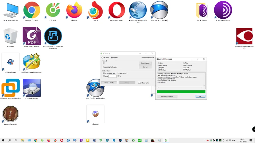Open the FlashPeak Slimjet desktop shortcut

138,12
